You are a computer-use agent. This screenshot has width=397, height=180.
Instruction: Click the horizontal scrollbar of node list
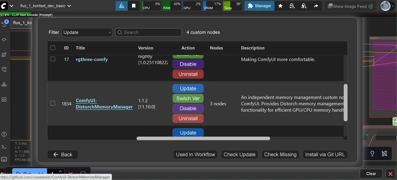(x=203, y=138)
